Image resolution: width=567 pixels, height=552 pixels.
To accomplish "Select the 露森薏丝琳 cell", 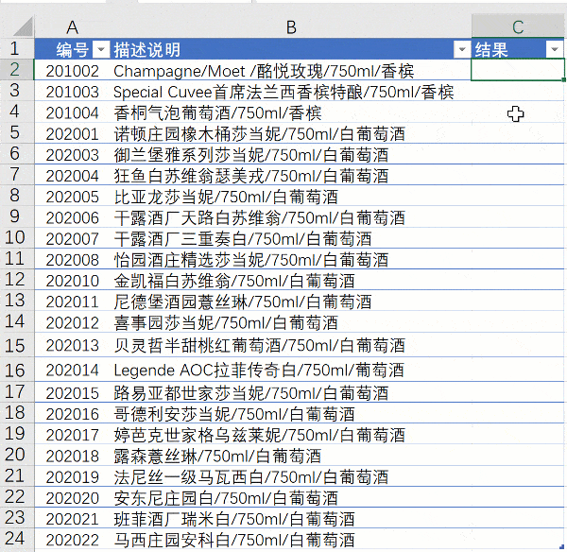I will click(x=291, y=455).
